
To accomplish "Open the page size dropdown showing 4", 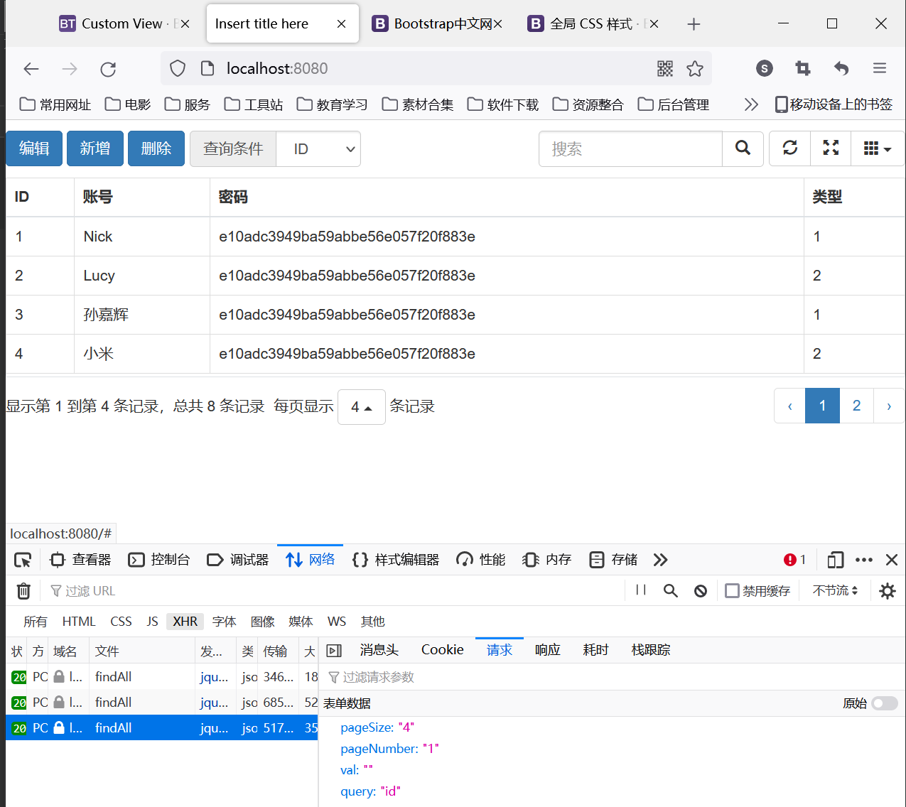I will pyautogui.click(x=362, y=407).
